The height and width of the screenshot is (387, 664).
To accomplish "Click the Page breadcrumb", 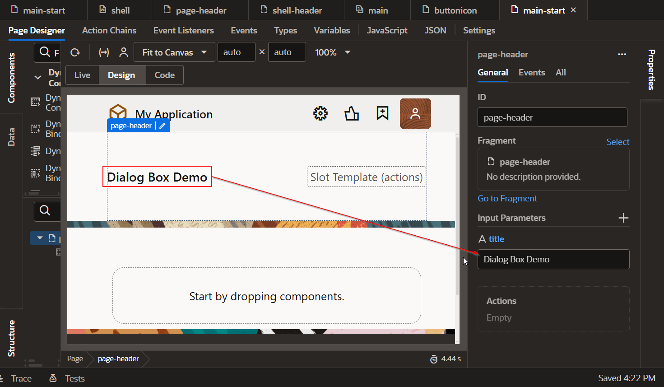I will tap(75, 359).
